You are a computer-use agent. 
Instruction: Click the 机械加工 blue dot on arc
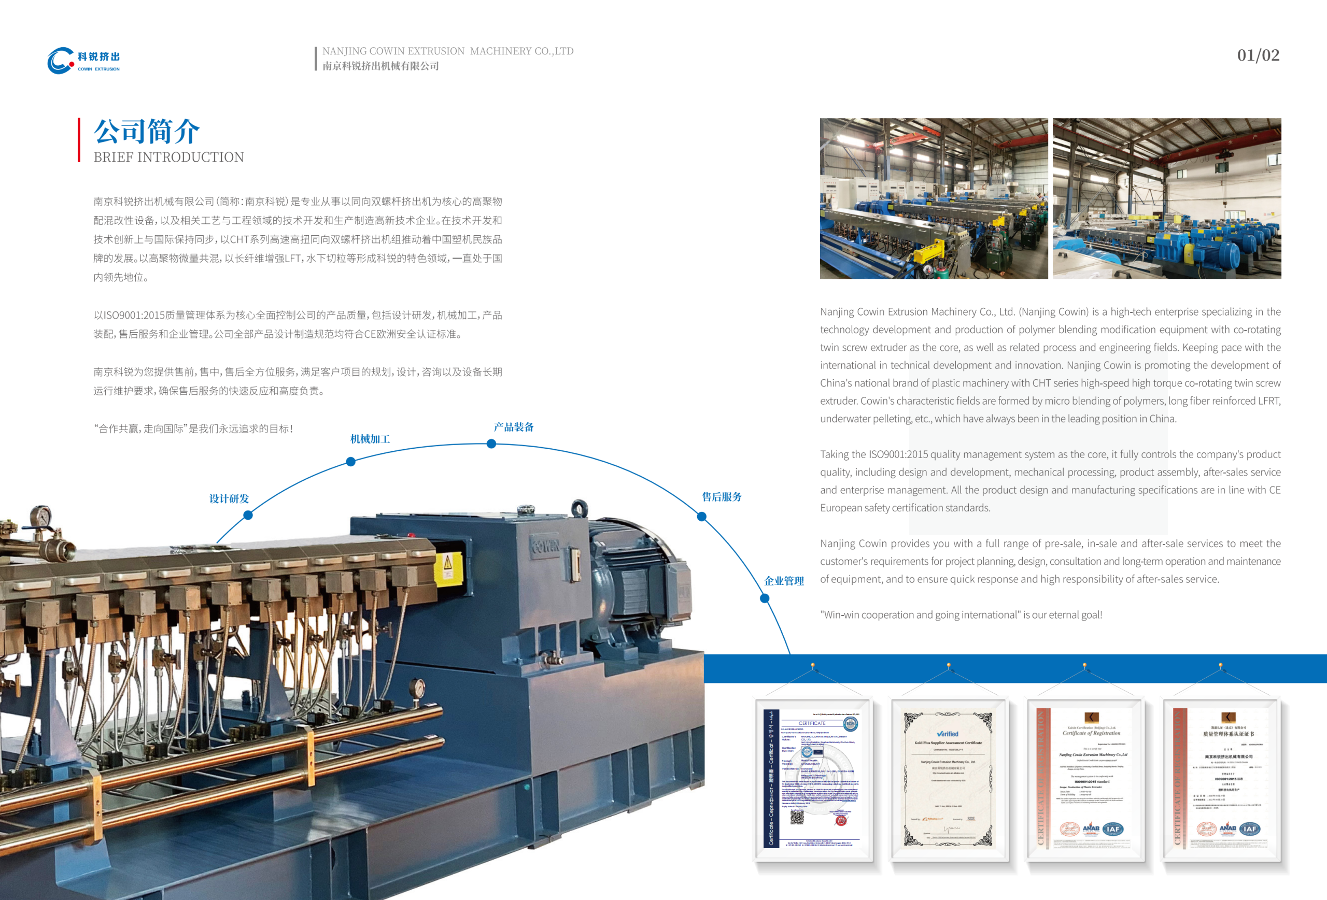(x=351, y=462)
